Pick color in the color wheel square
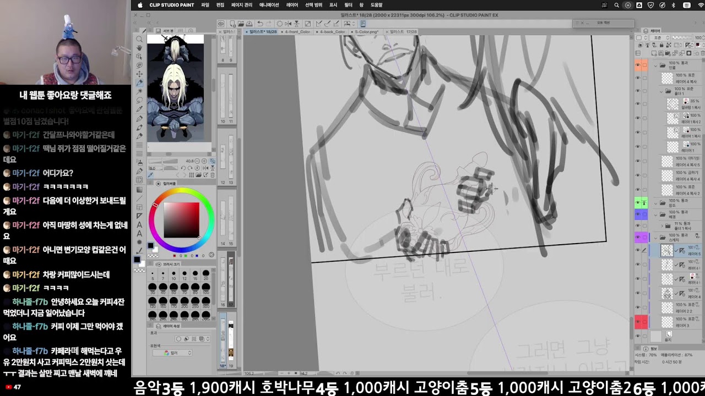The width and height of the screenshot is (705, 396). (182, 220)
